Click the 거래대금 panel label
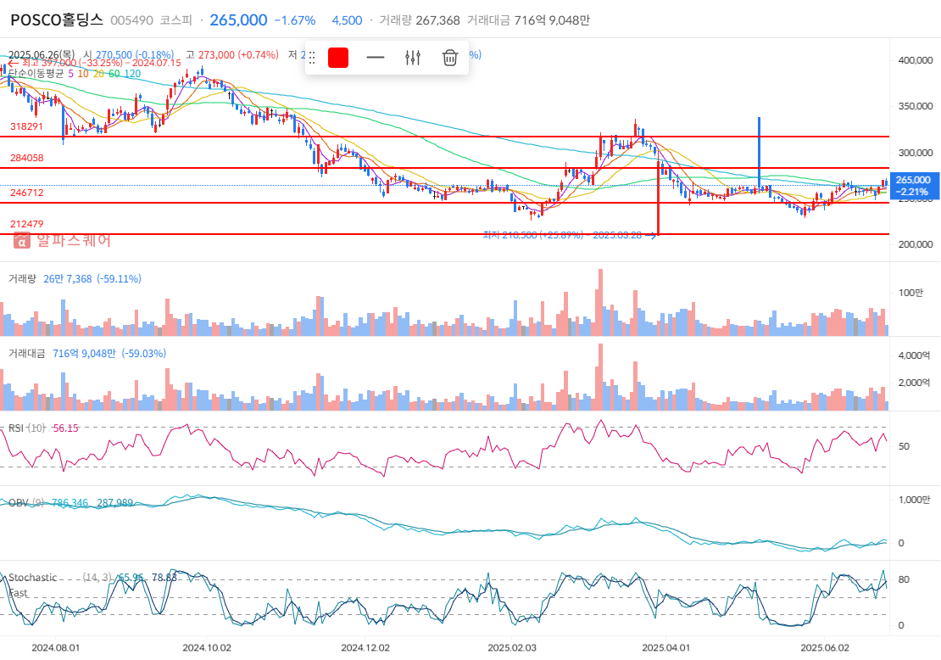941x660 pixels. [x=26, y=354]
